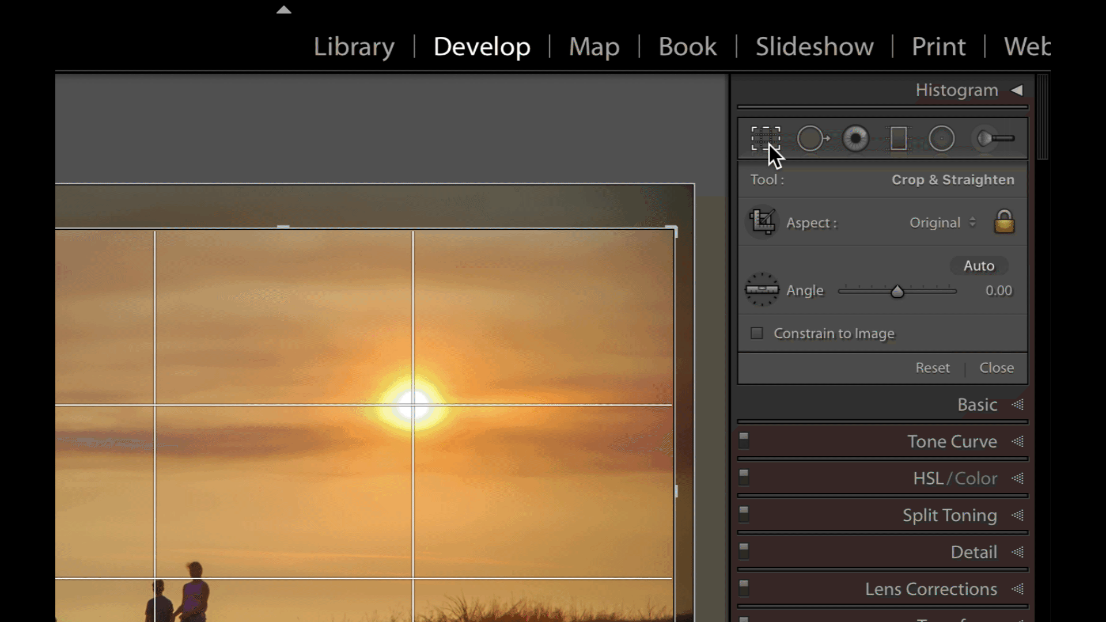Image resolution: width=1106 pixels, height=622 pixels.
Task: Toggle the Split Toning panel switch
Action: coord(744,514)
